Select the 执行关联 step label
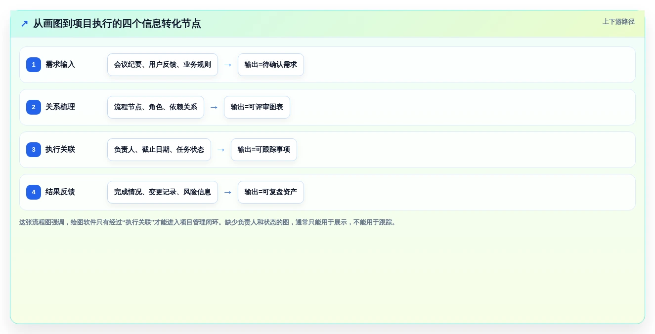 point(60,150)
